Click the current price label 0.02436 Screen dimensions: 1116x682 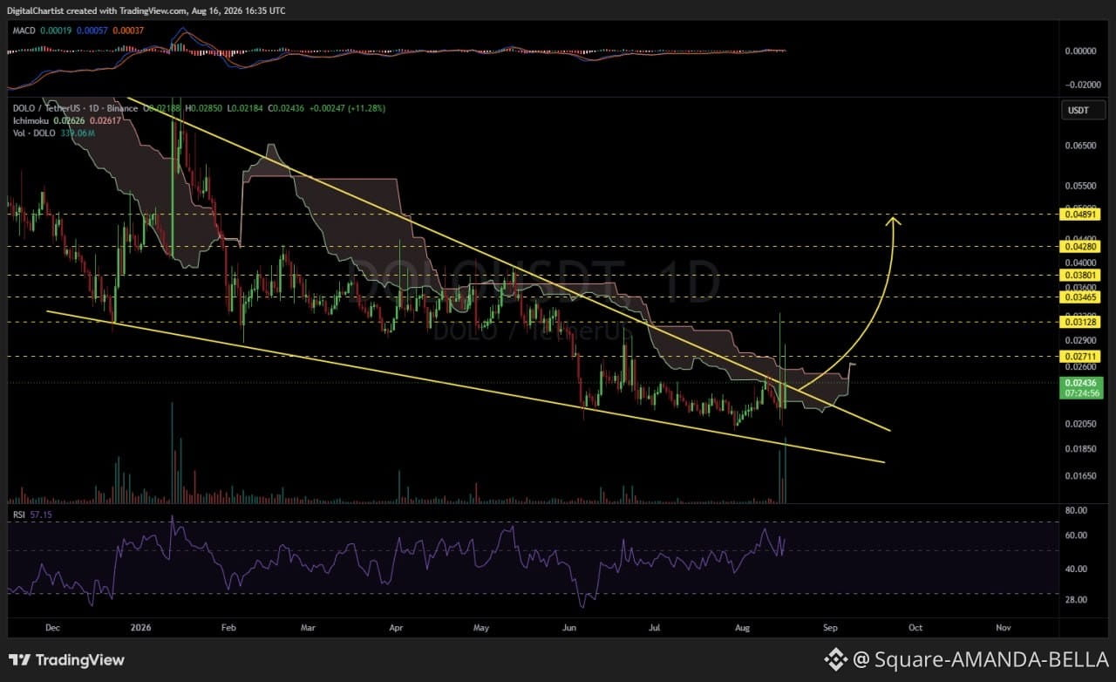[1081, 382]
